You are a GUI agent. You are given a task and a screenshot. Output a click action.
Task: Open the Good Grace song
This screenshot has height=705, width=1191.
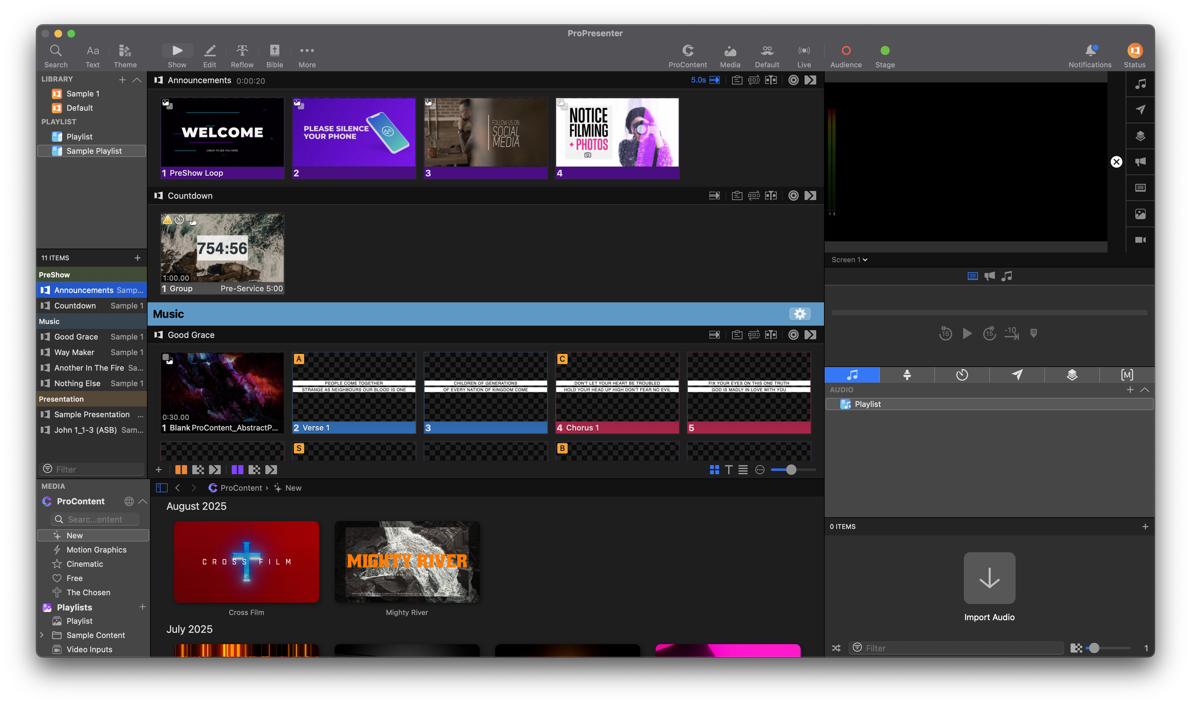tap(92, 336)
